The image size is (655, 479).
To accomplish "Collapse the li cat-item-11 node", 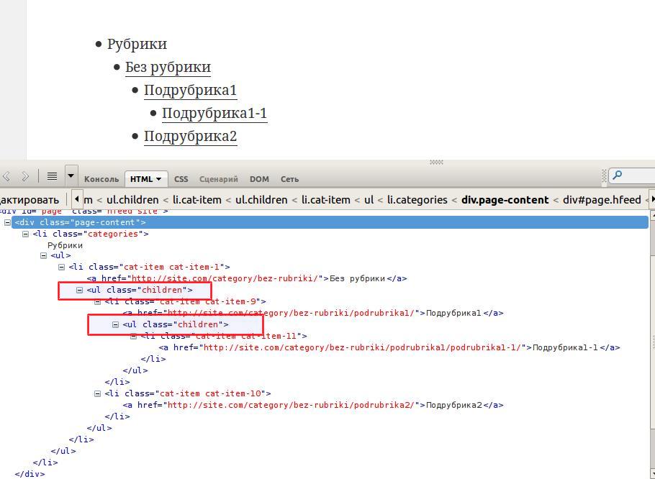I will tap(133, 337).
